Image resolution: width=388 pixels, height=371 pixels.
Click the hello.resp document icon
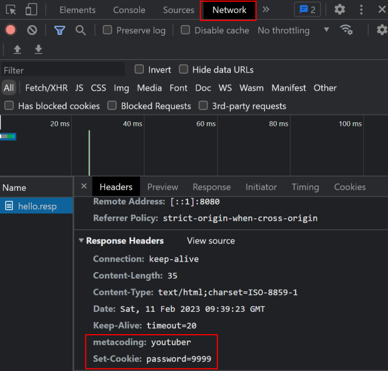(9, 206)
